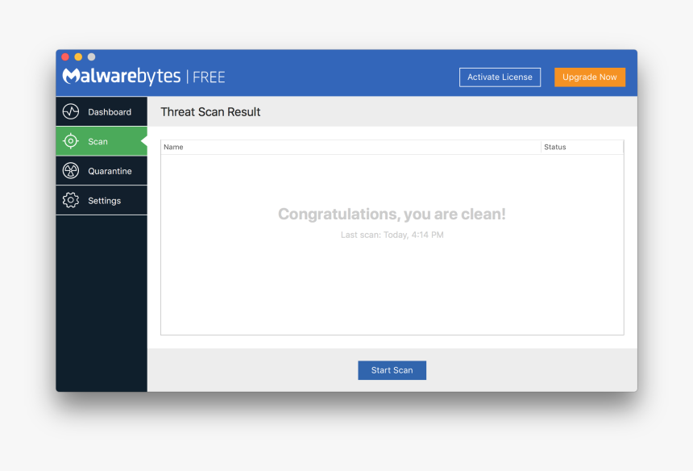Click the yellow minimize dot
This screenshot has width=693, height=471.
(x=77, y=57)
